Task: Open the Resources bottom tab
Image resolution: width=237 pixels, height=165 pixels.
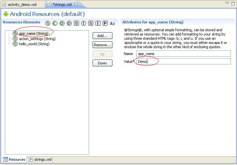Action: 14,159
